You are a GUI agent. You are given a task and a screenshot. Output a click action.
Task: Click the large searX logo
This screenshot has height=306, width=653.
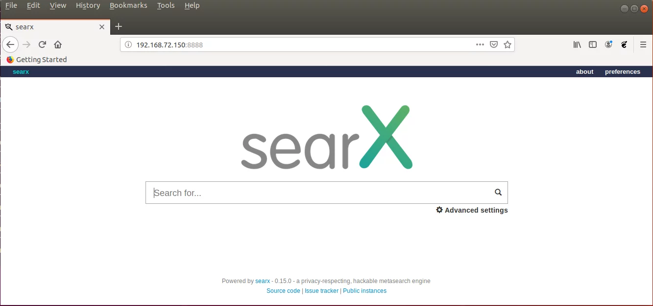(327, 137)
